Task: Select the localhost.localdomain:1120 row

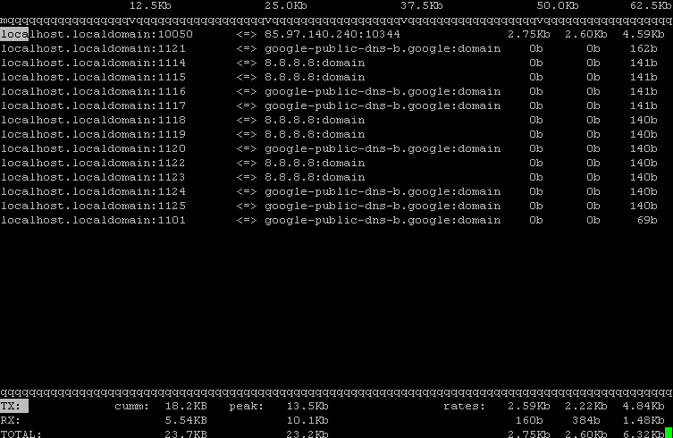Action: 329,148
